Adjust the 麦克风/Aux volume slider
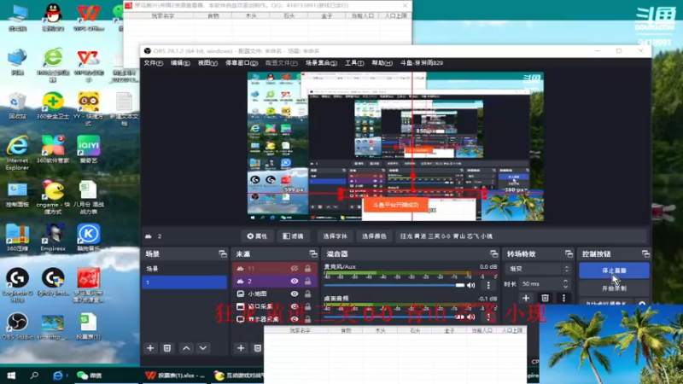683x384 pixels. click(394, 286)
